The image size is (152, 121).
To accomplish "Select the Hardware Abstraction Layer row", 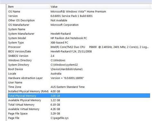I will (x=79, y=78).
